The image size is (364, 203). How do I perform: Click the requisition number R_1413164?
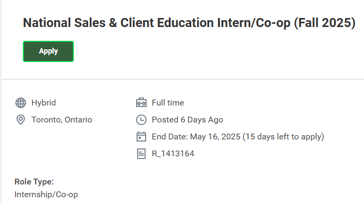point(173,154)
